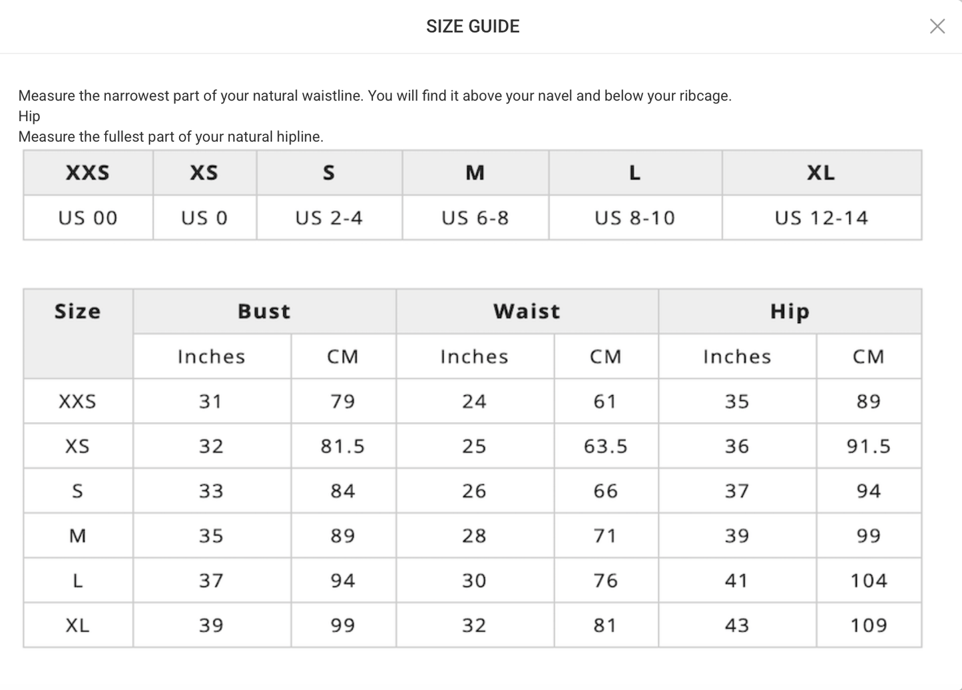
Task: Click the US 12-14 size cell
Action: point(822,218)
